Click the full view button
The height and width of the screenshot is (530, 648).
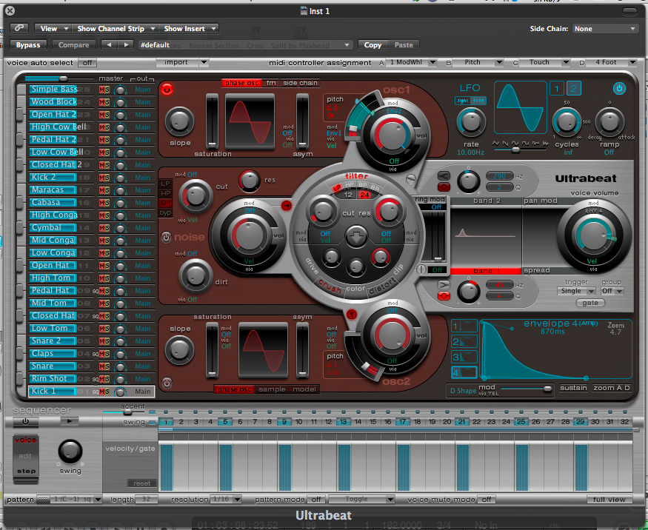click(x=610, y=500)
